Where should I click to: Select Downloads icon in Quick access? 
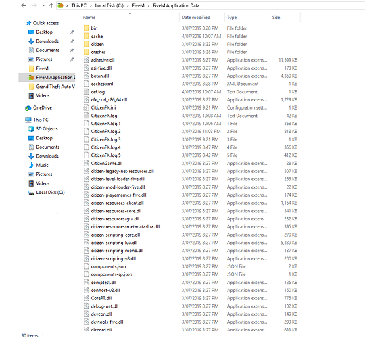31,41
